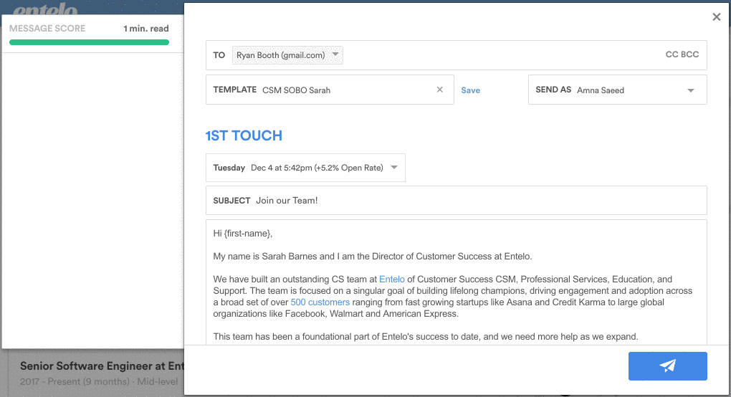The height and width of the screenshot is (397, 731).
Task: Add CC recipients
Action: tap(672, 54)
